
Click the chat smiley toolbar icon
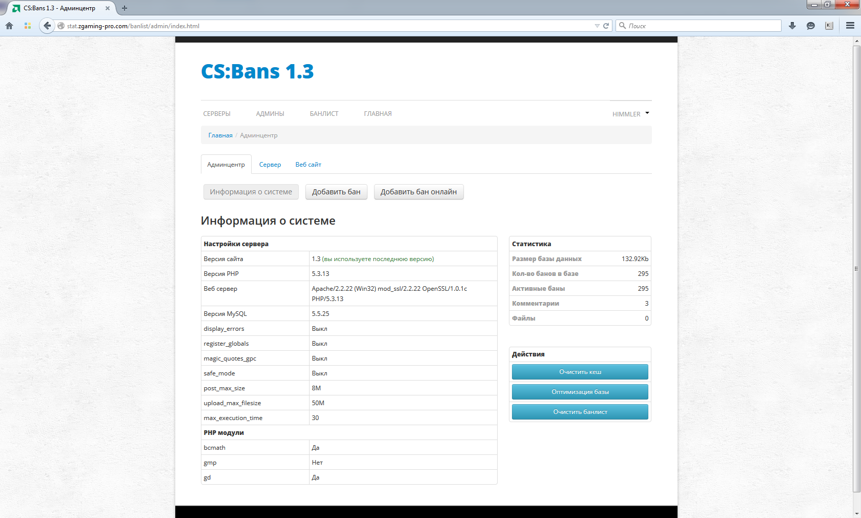811,26
